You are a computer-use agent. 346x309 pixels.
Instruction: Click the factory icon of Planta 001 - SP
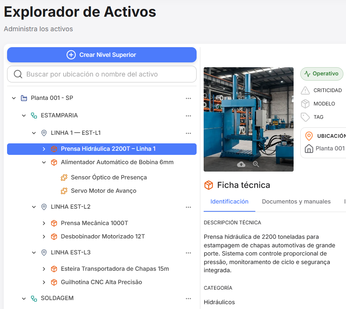(24, 98)
